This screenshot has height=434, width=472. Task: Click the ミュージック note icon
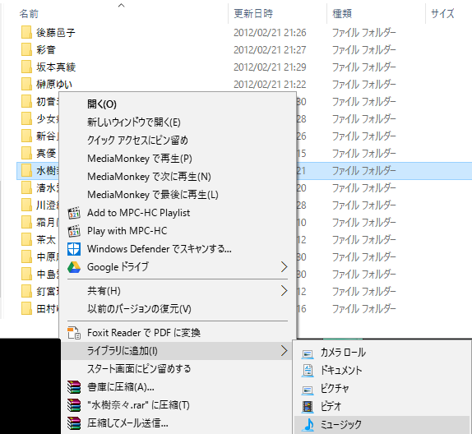pyautogui.click(x=308, y=425)
